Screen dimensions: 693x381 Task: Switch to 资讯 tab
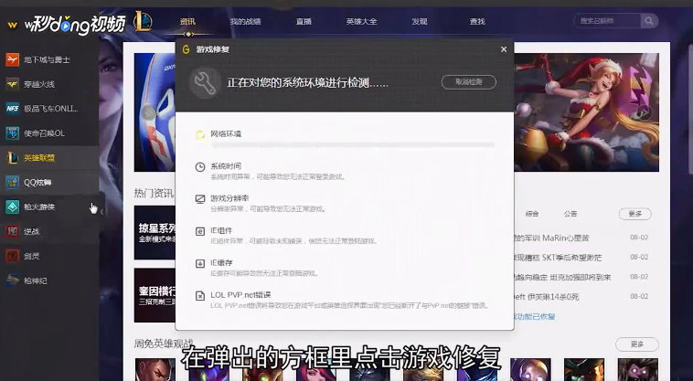[187, 21]
